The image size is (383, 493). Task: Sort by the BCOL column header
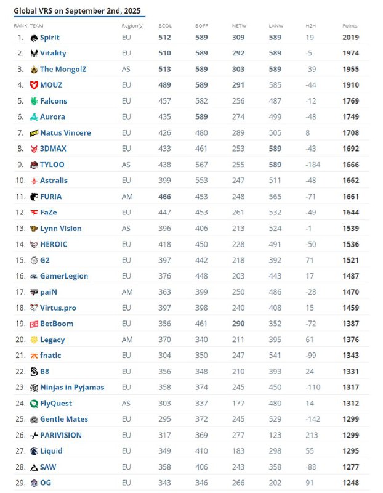point(164,26)
